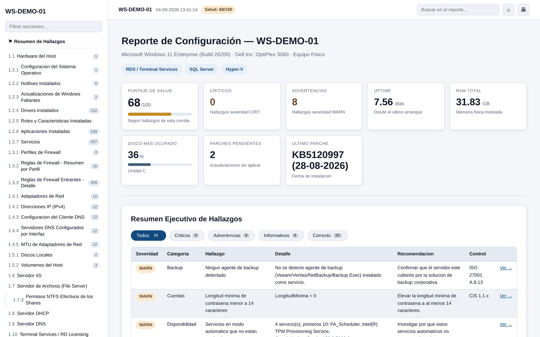540x337 pixels.
Task: Click the Disco Mas Ocupado usage bar
Action: 160,164
